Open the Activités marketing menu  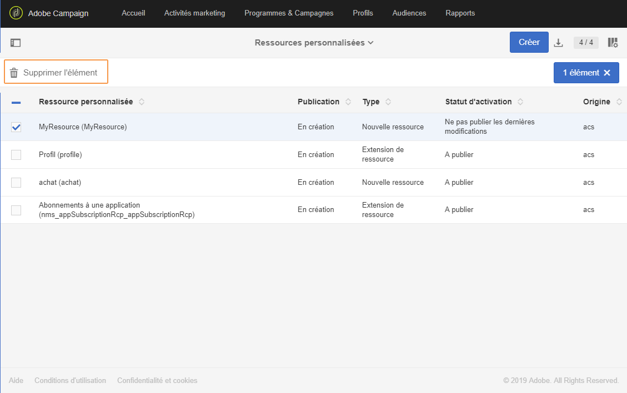[x=194, y=13]
